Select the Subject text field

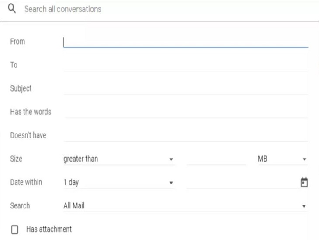click(x=185, y=89)
